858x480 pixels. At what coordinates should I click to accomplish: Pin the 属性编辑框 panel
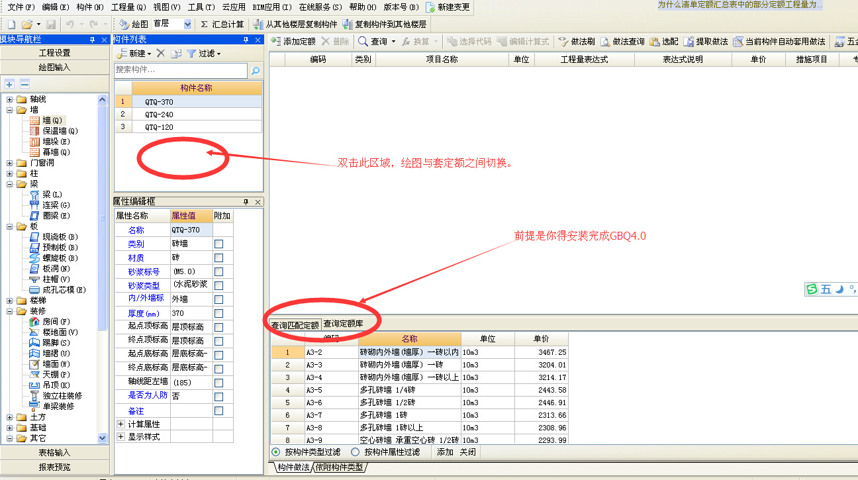(x=246, y=201)
